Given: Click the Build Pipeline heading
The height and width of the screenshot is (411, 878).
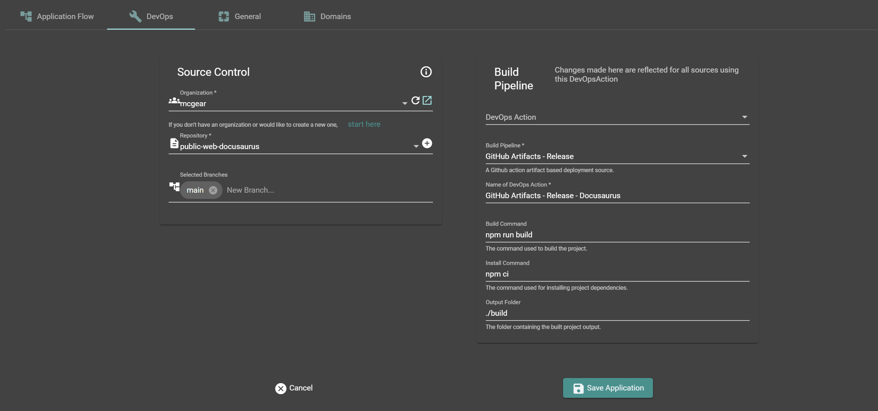Looking at the screenshot, I should (x=514, y=79).
